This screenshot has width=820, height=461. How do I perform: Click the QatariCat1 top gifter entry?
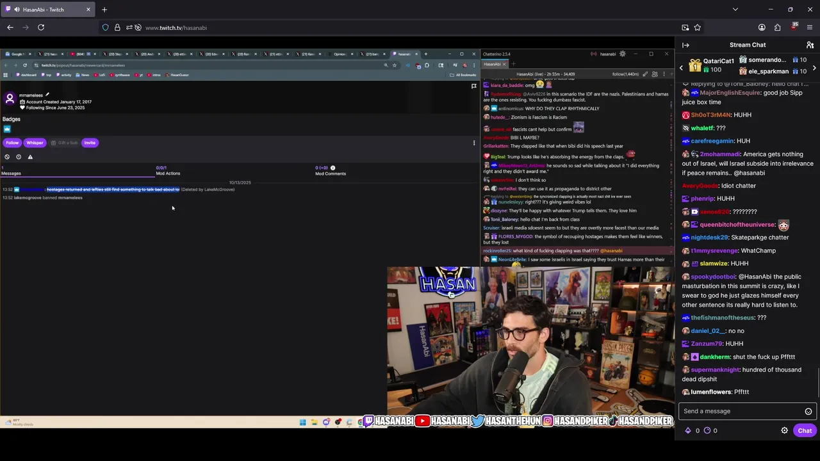pos(711,65)
